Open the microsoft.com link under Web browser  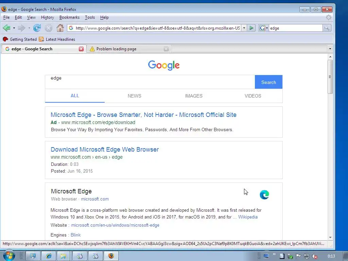click(x=95, y=199)
